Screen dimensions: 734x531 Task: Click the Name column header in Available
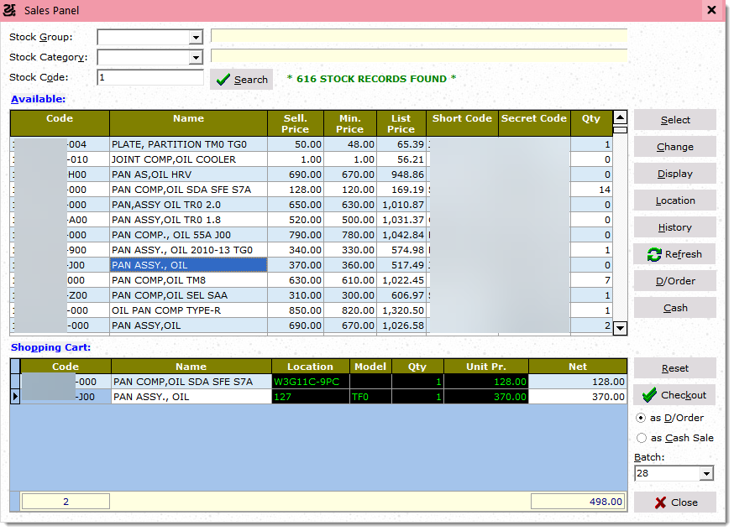tap(189, 119)
